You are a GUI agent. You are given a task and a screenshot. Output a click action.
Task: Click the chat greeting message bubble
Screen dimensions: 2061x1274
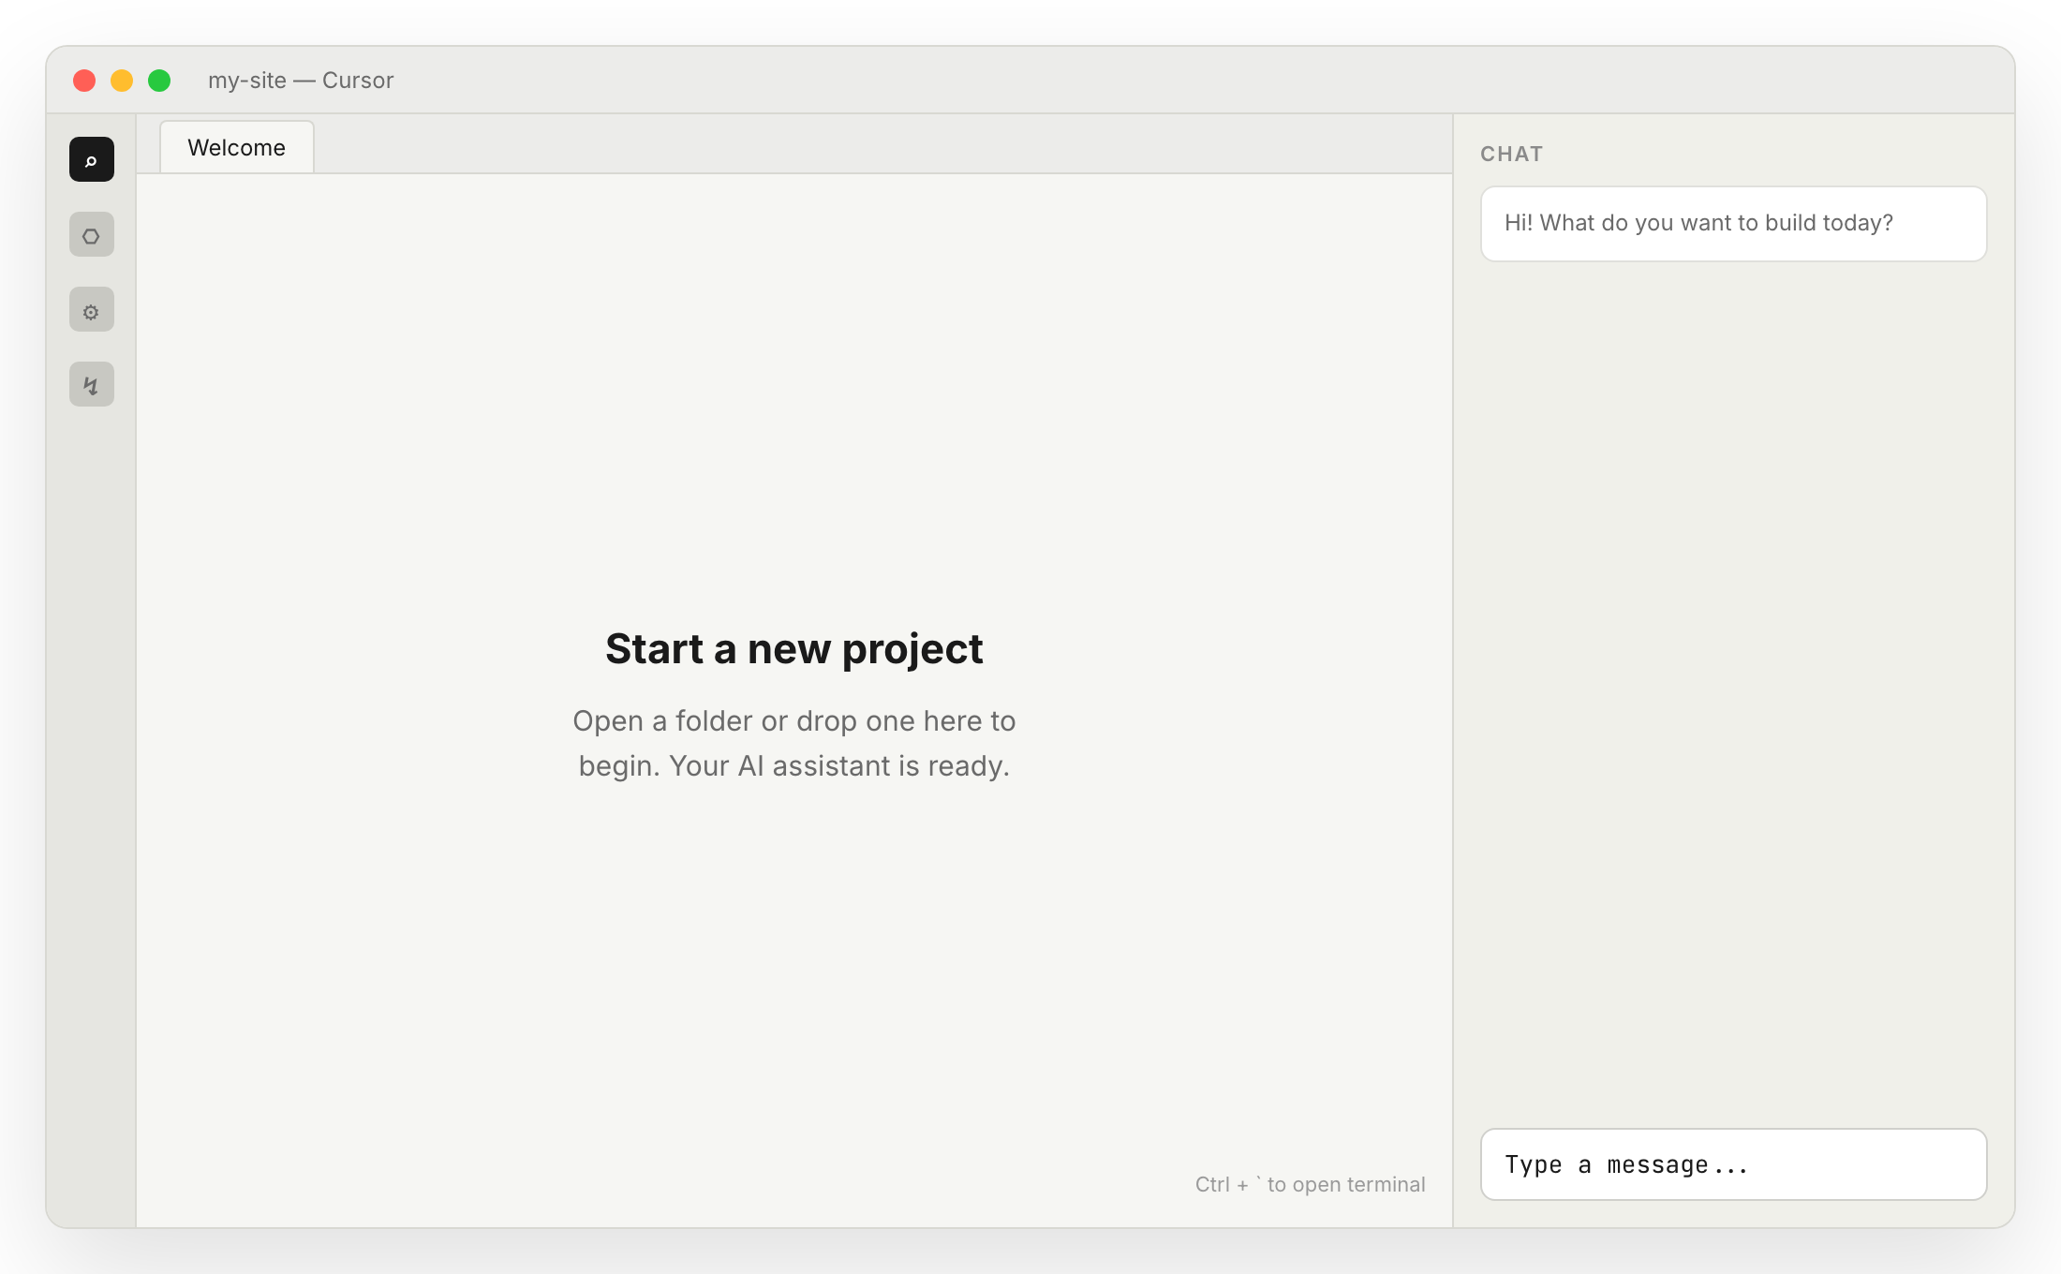pyautogui.click(x=1733, y=224)
